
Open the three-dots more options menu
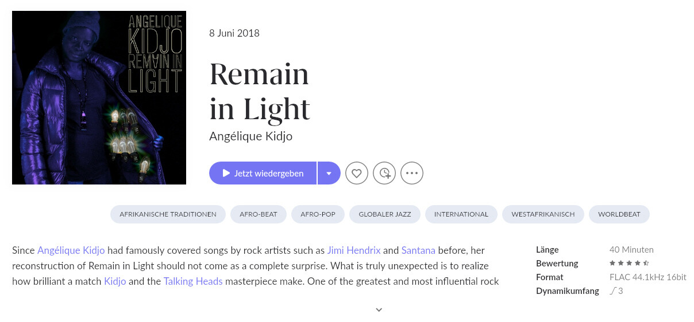412,173
